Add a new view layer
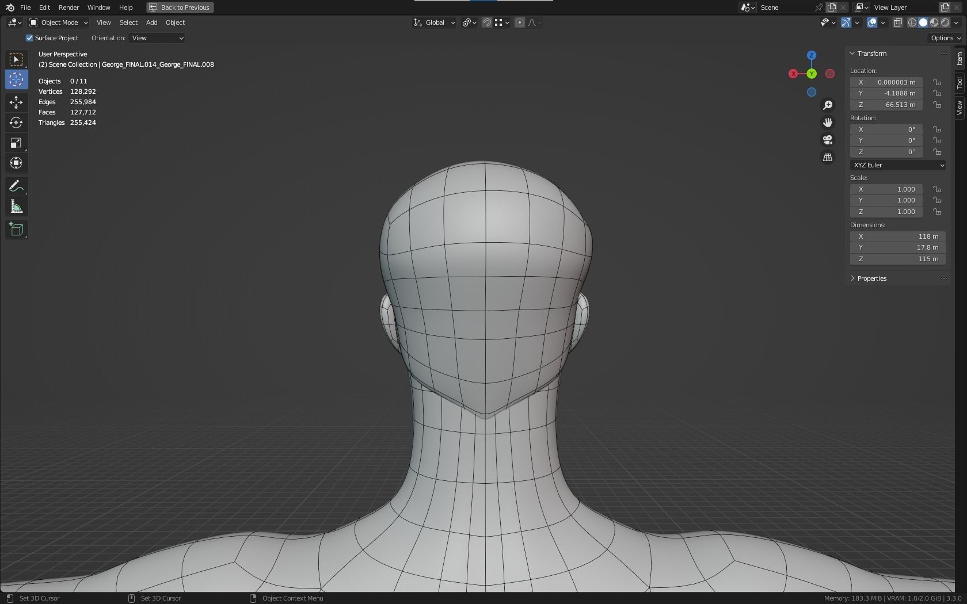This screenshot has width=967, height=604. point(945,7)
